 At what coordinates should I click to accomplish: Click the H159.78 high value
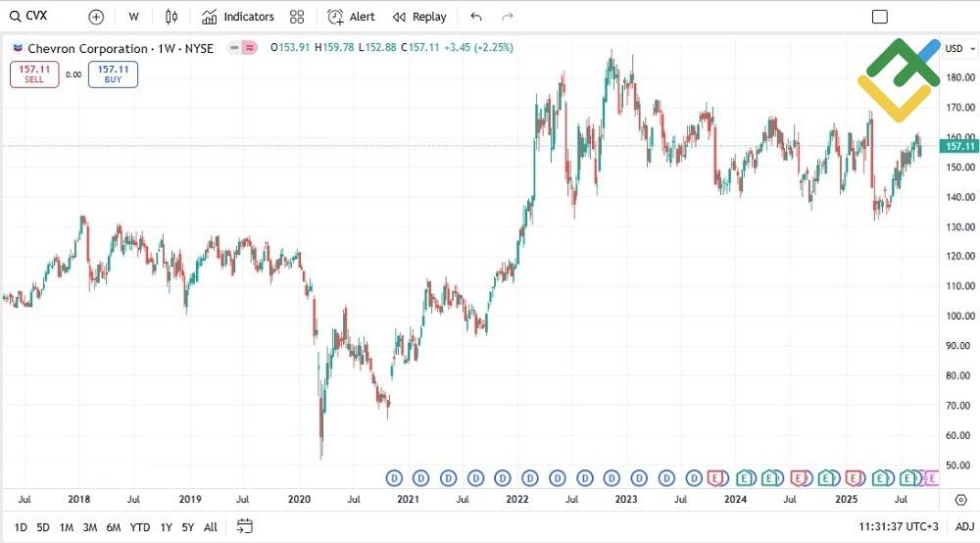(x=334, y=47)
